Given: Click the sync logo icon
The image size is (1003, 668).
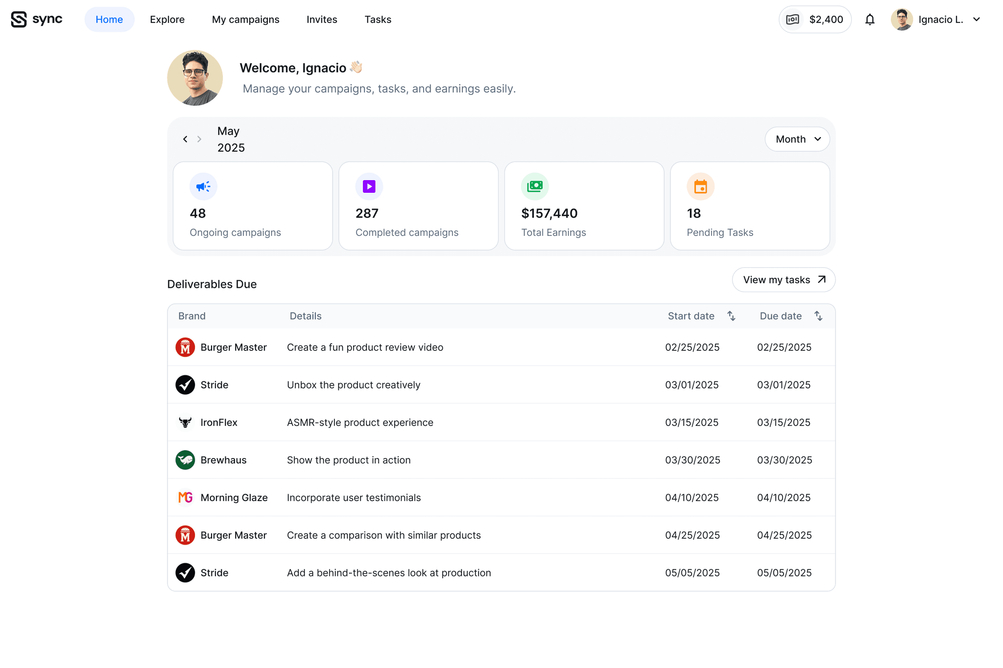Looking at the screenshot, I should pos(18,19).
